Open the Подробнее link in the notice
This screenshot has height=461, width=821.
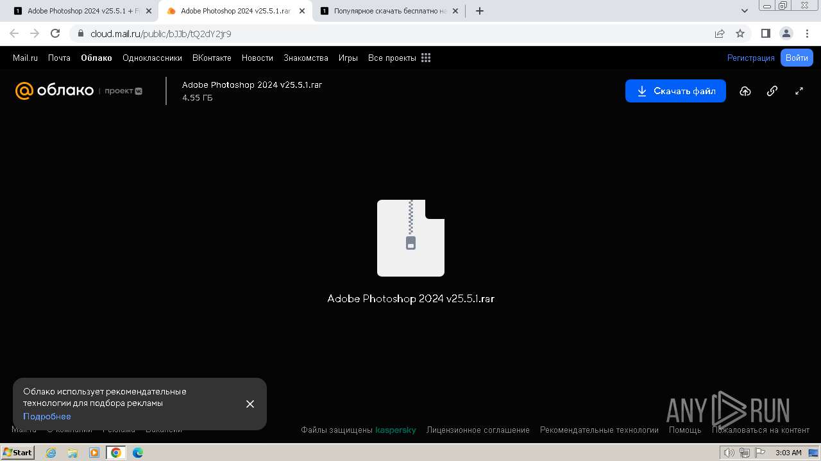point(47,416)
